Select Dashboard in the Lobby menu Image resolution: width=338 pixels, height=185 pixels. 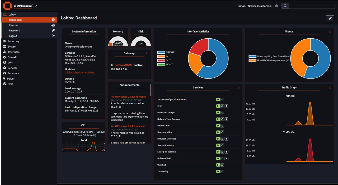(x=29, y=20)
